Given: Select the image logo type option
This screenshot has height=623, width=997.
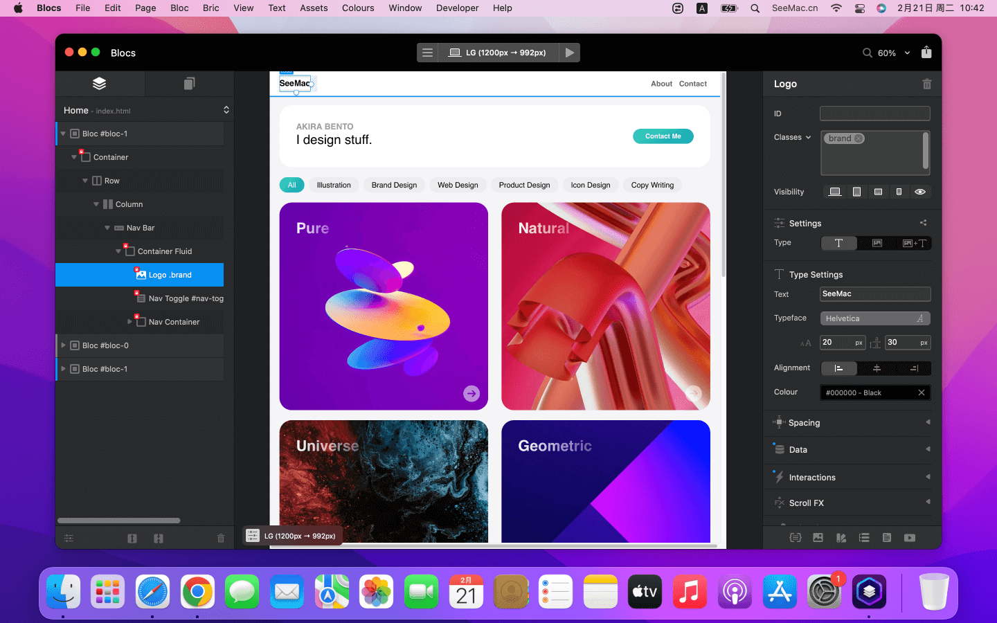Looking at the screenshot, I should click(877, 243).
